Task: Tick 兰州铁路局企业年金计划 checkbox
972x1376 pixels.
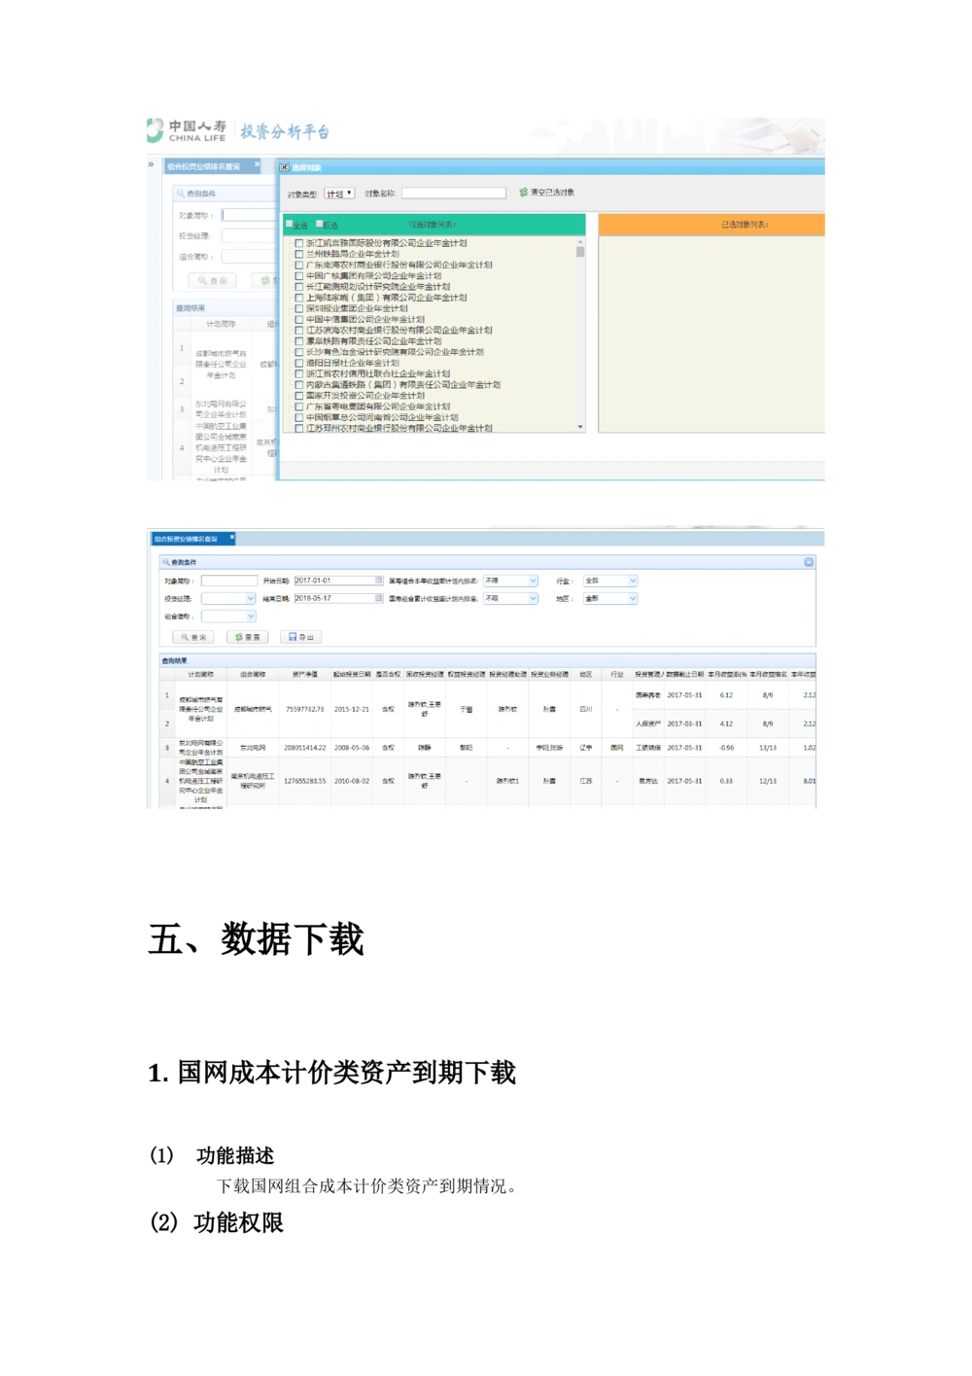Action: click(299, 254)
